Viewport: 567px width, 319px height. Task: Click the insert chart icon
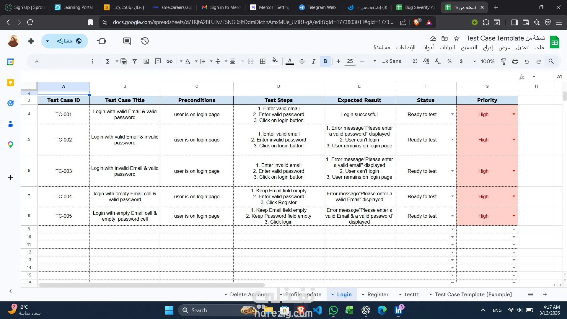click(146, 61)
